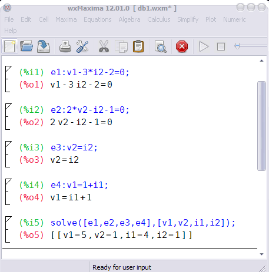Image resolution: width=269 pixels, height=272 pixels.
Task: Open the Cell menu
Action: coord(44,19)
